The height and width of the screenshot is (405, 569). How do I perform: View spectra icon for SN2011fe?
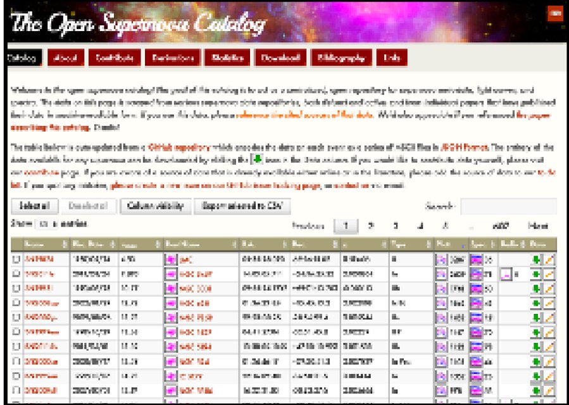pos(476,275)
